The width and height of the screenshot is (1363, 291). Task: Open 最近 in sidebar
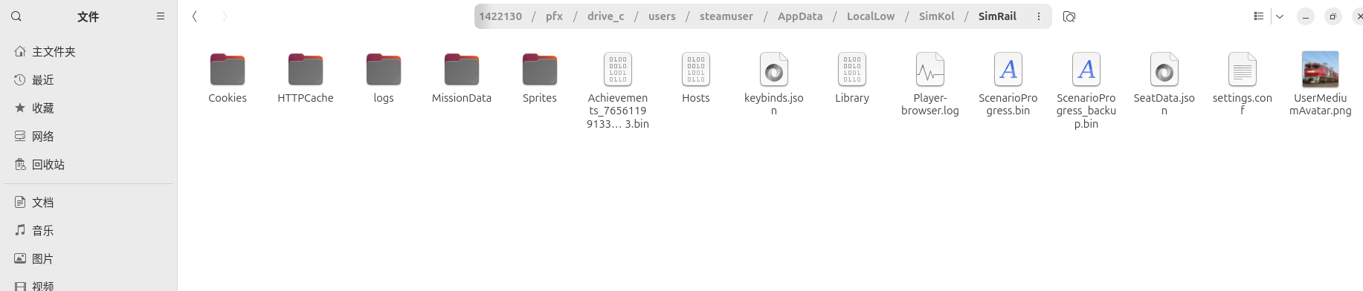pyautogui.click(x=88, y=80)
